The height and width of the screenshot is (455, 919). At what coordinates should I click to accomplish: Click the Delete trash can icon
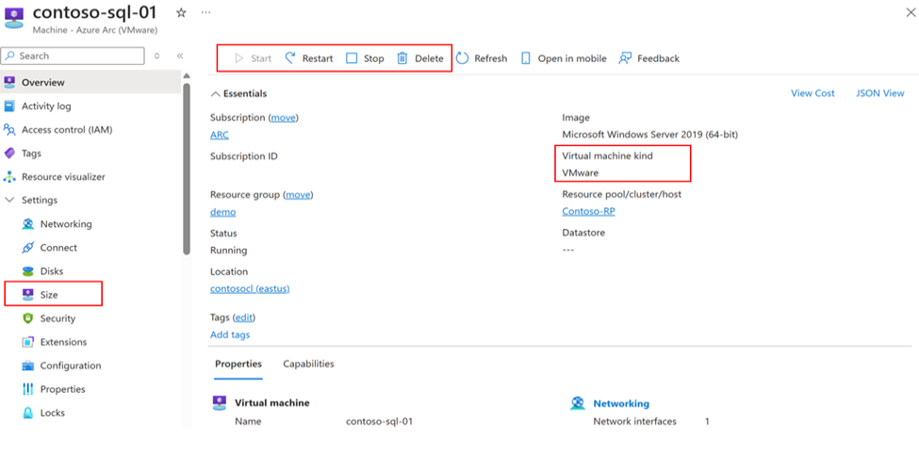coord(402,58)
